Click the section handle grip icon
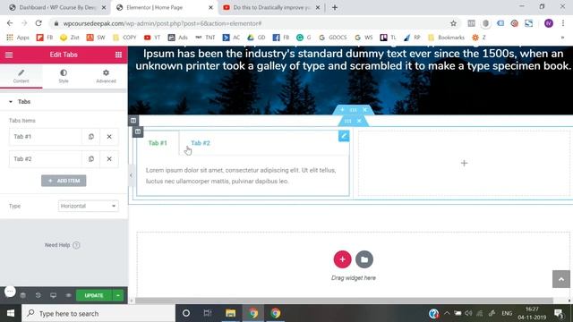Screen dimensions: 573x322 (354, 110)
